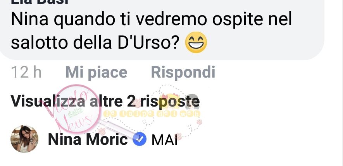Click the yellow "le talpe del web" watermark
The height and width of the screenshot is (166, 343).
point(152,114)
